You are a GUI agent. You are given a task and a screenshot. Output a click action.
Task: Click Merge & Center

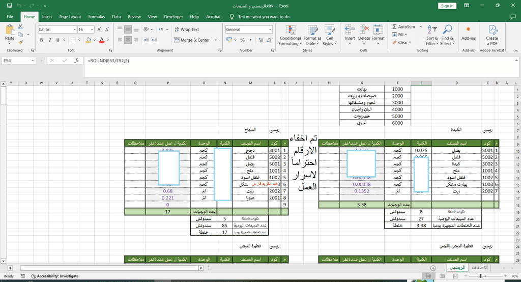click(192, 40)
